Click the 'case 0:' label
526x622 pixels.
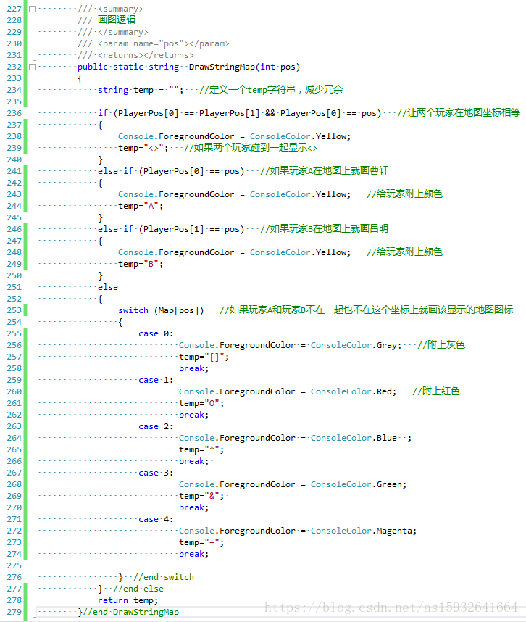(156, 333)
